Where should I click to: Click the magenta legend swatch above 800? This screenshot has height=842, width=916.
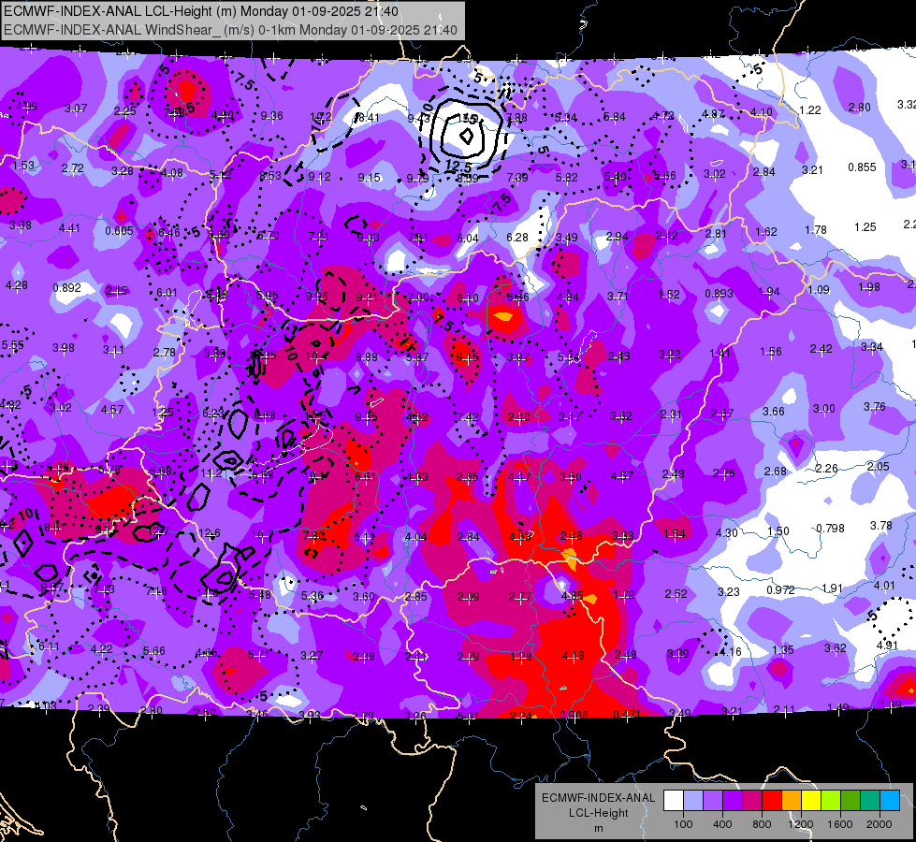pyautogui.click(x=752, y=800)
